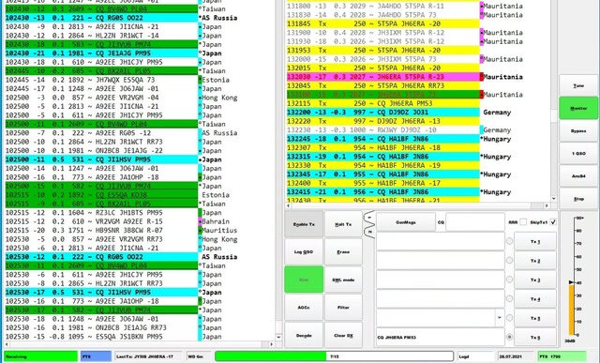Select the radio button beside Tx 1

(x=509, y=241)
